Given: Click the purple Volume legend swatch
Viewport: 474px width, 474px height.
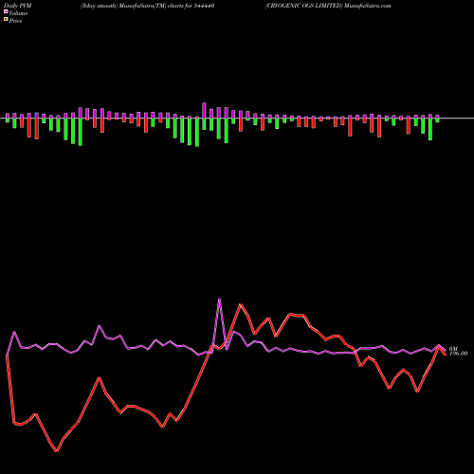Looking at the screenshot, I should 6,12.
